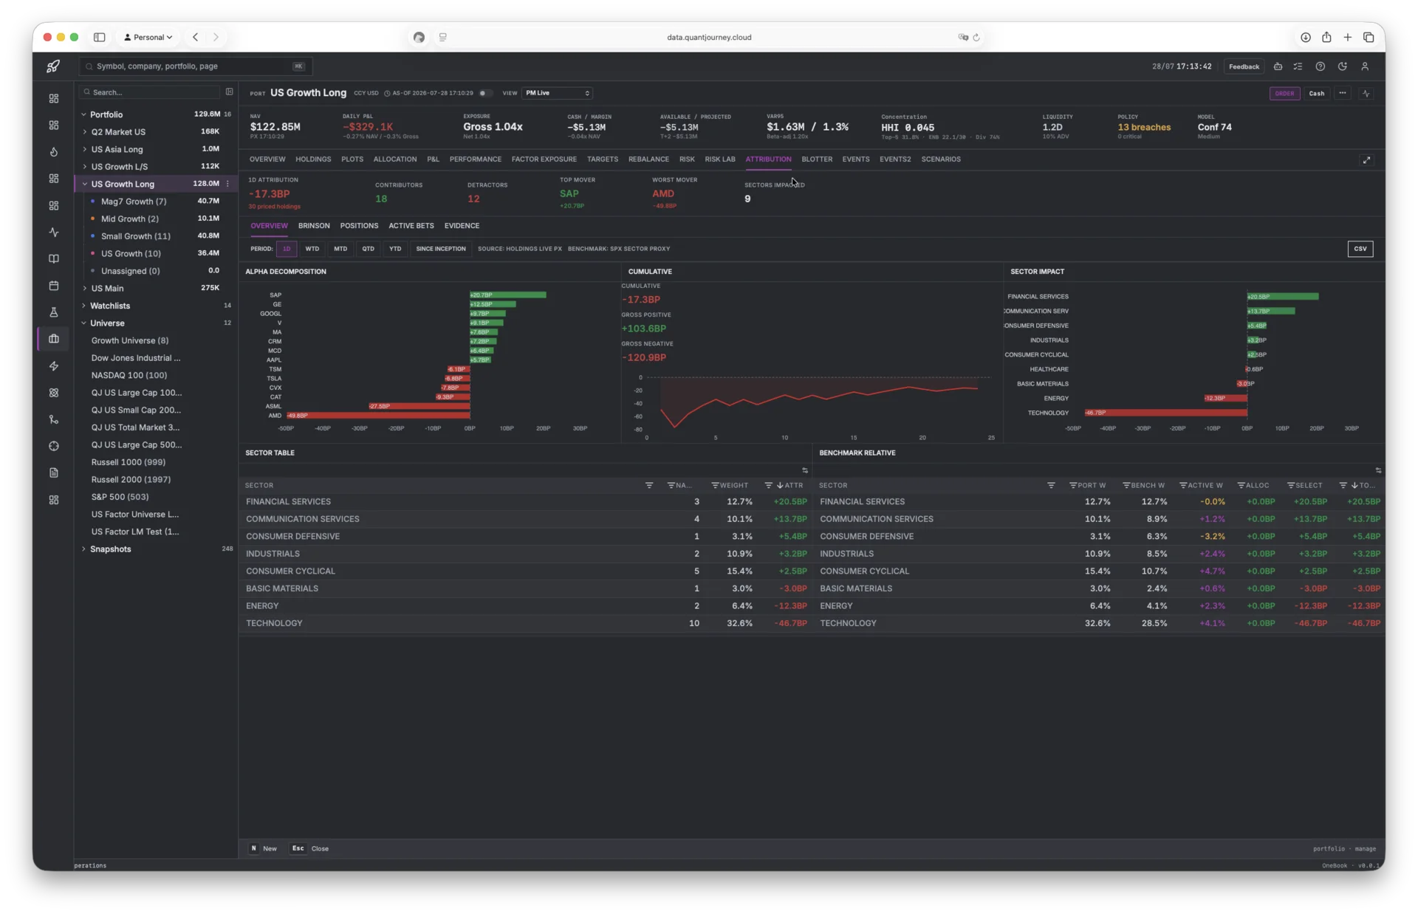Open the flame icon in left sidebar
The height and width of the screenshot is (914, 1418).
54,152
